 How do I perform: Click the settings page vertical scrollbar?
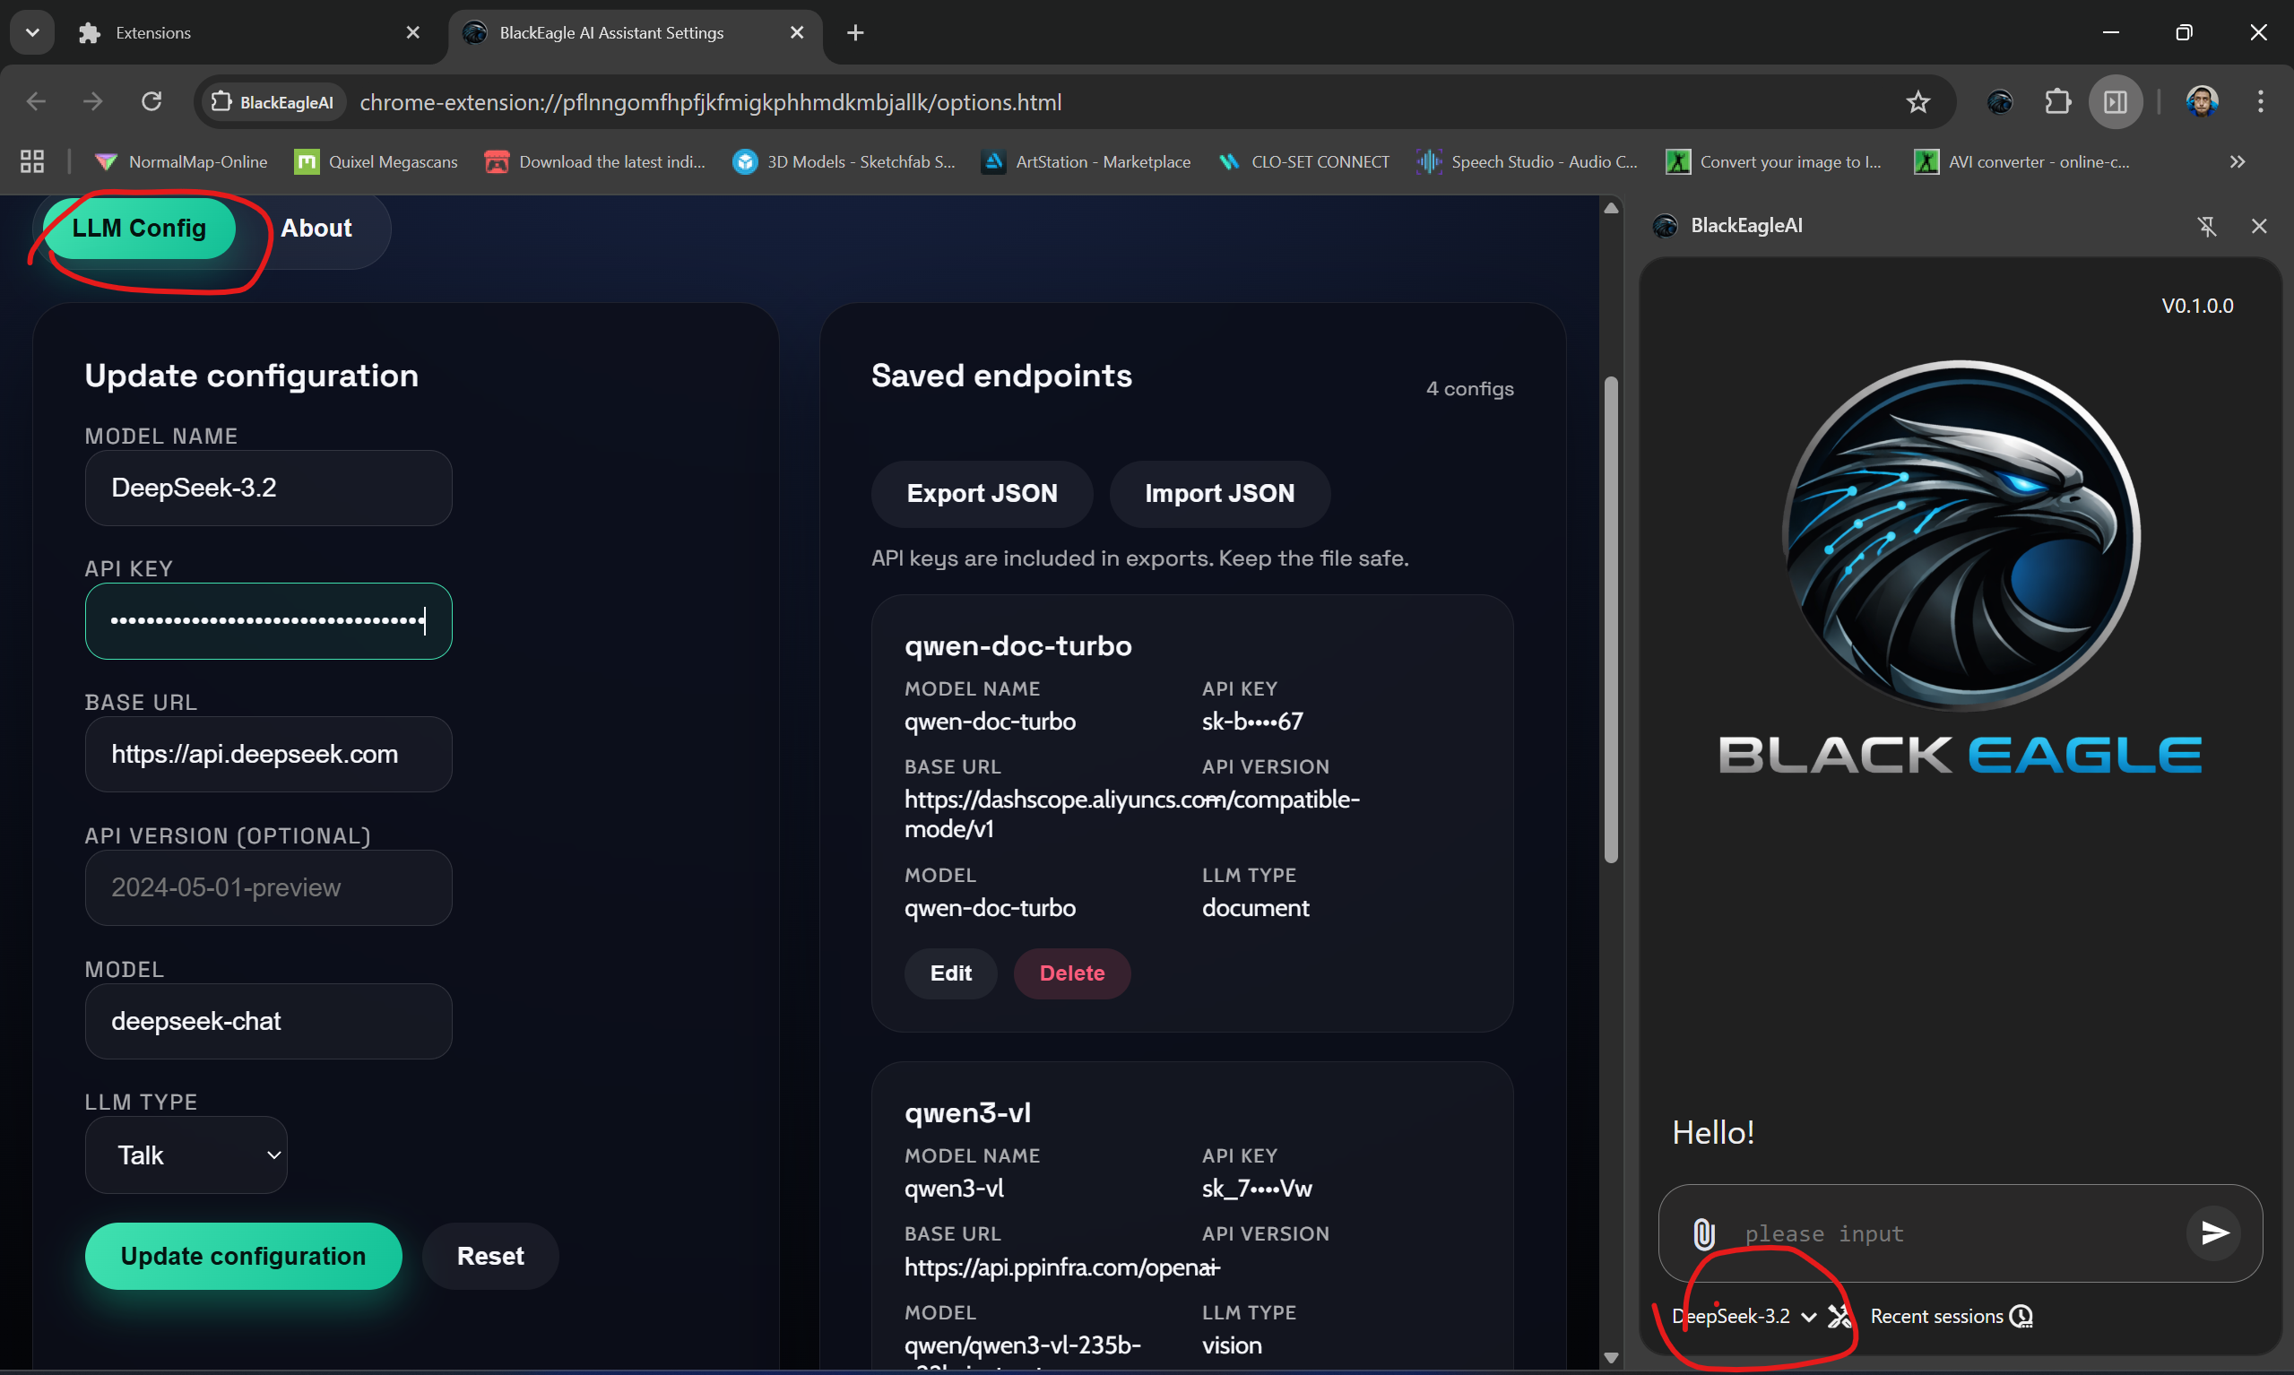click(1610, 619)
